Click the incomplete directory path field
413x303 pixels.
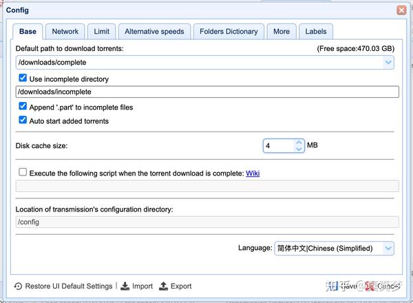[207, 92]
